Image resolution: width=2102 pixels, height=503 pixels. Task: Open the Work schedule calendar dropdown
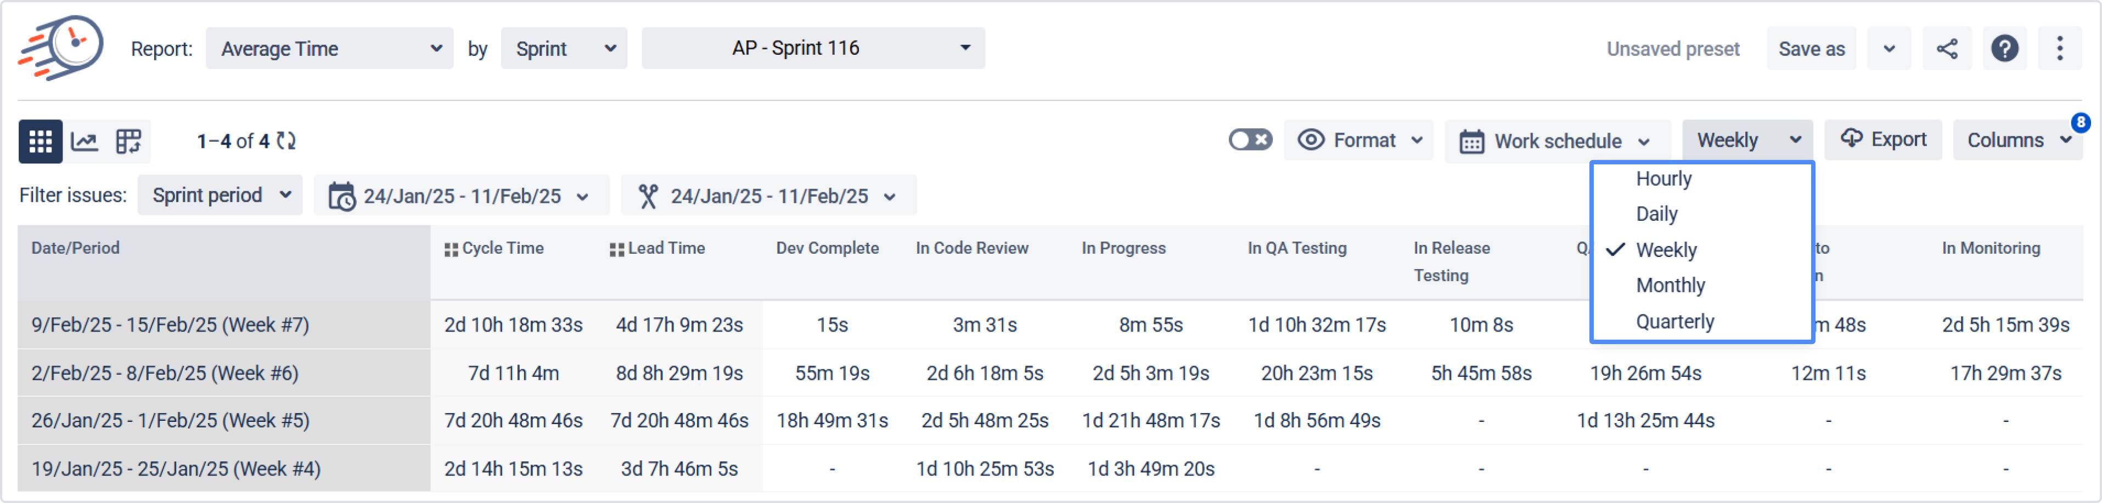pos(1557,141)
